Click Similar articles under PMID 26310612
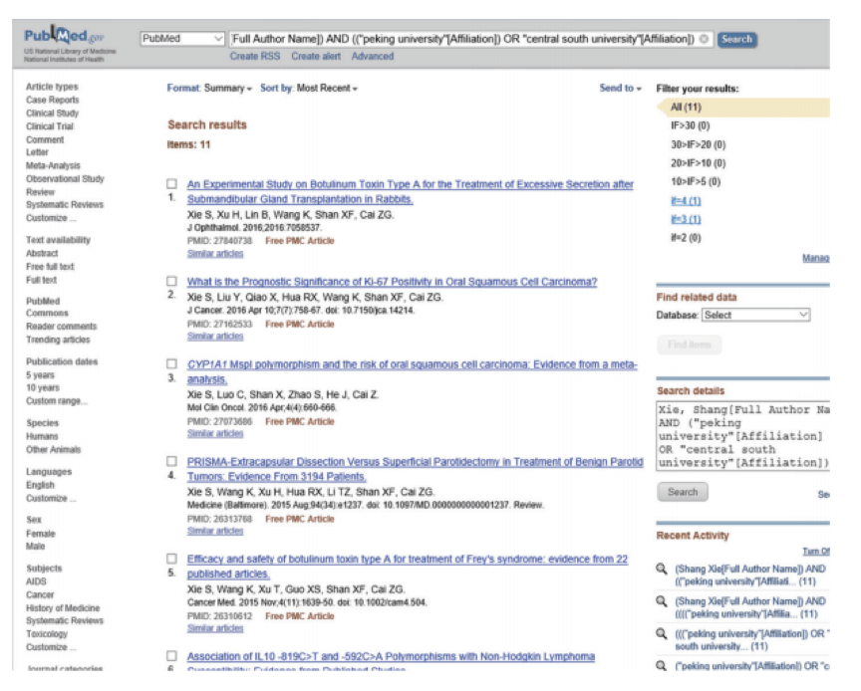The height and width of the screenshot is (691, 861). click(x=214, y=628)
